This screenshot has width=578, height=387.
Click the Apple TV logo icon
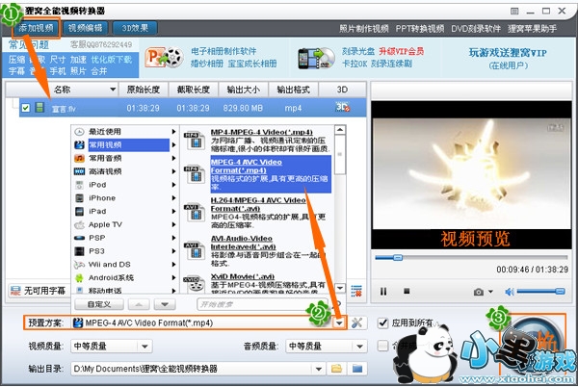[x=79, y=224]
